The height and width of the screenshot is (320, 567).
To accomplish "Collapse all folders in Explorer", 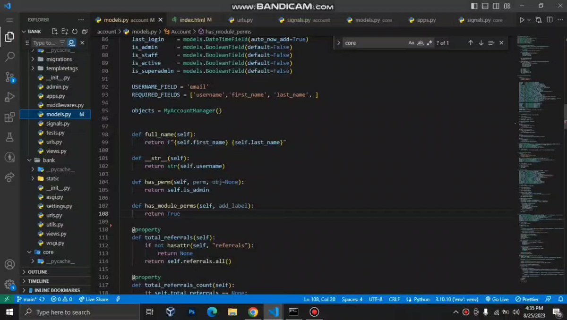I will pos(85,32).
